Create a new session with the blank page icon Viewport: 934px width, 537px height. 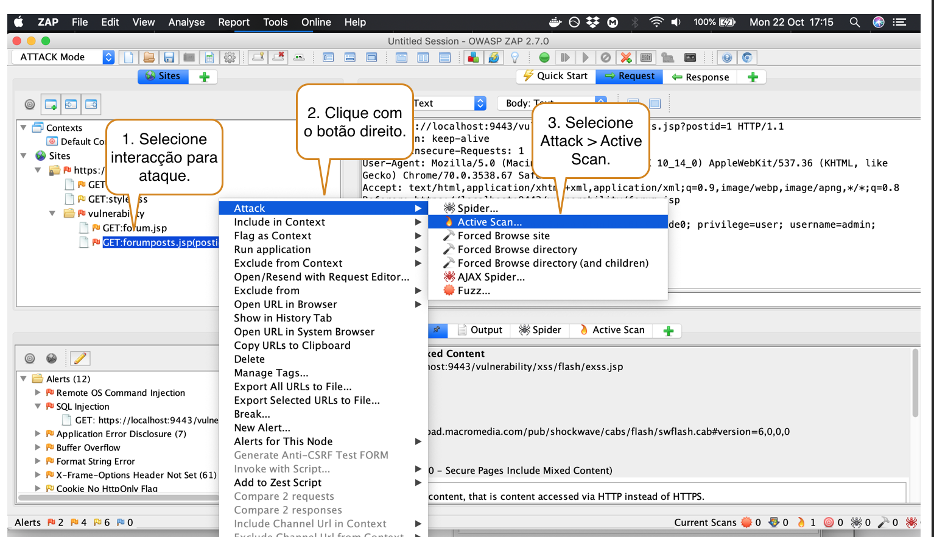pos(128,57)
